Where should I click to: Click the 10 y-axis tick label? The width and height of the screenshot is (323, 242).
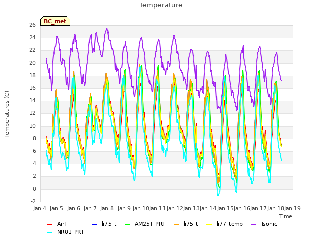pos(32,126)
